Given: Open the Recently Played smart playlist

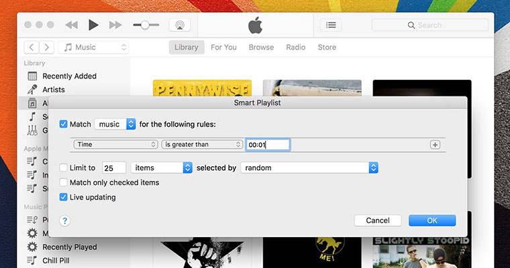Looking at the screenshot, I should tap(70, 247).
